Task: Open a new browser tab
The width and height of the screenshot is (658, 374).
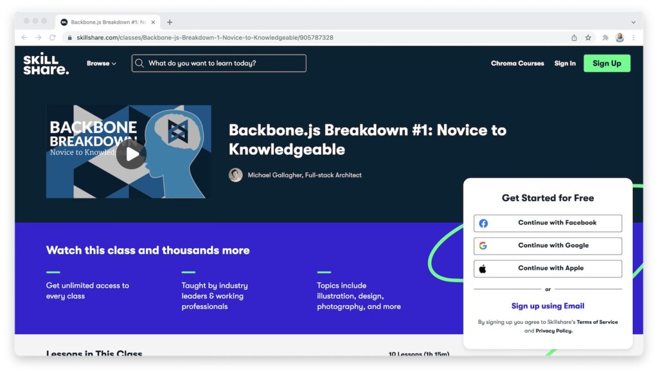Action: 170,22
